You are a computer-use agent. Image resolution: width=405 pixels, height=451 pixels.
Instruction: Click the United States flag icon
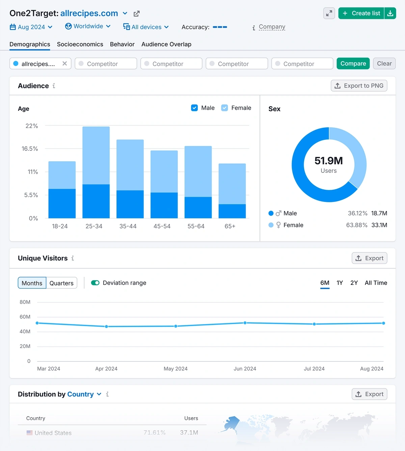point(30,433)
